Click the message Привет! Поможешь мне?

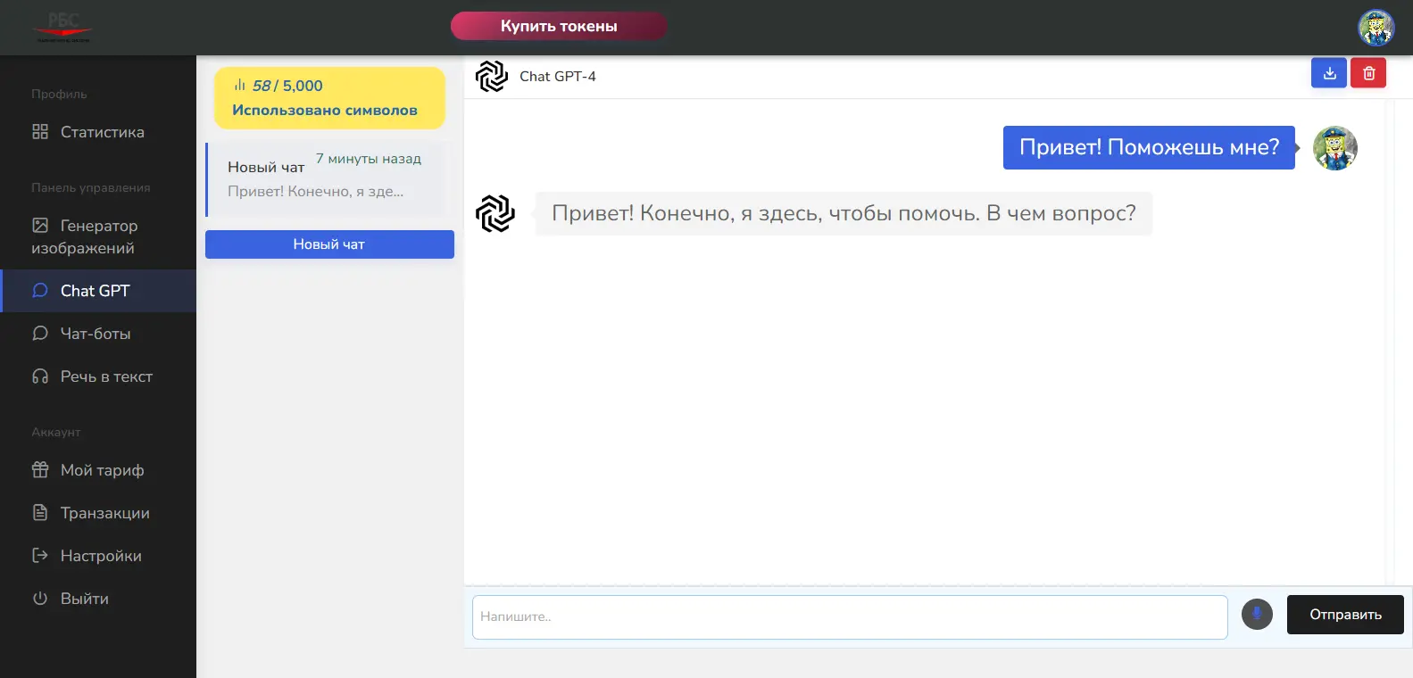point(1149,147)
